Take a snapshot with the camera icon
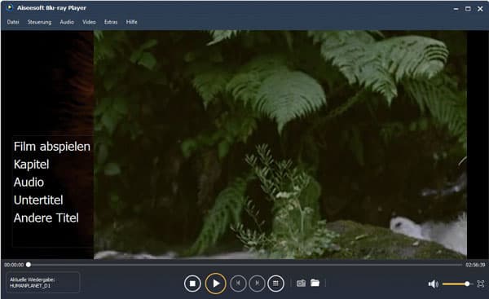 coord(301,283)
